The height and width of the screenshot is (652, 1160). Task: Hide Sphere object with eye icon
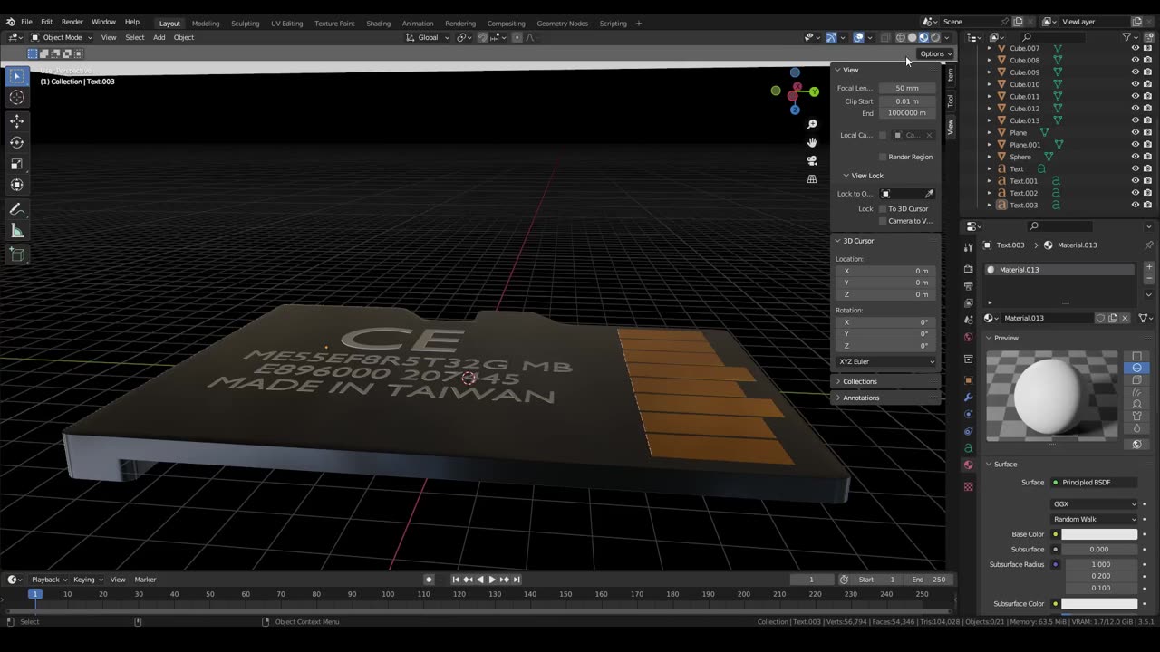[x=1136, y=157]
